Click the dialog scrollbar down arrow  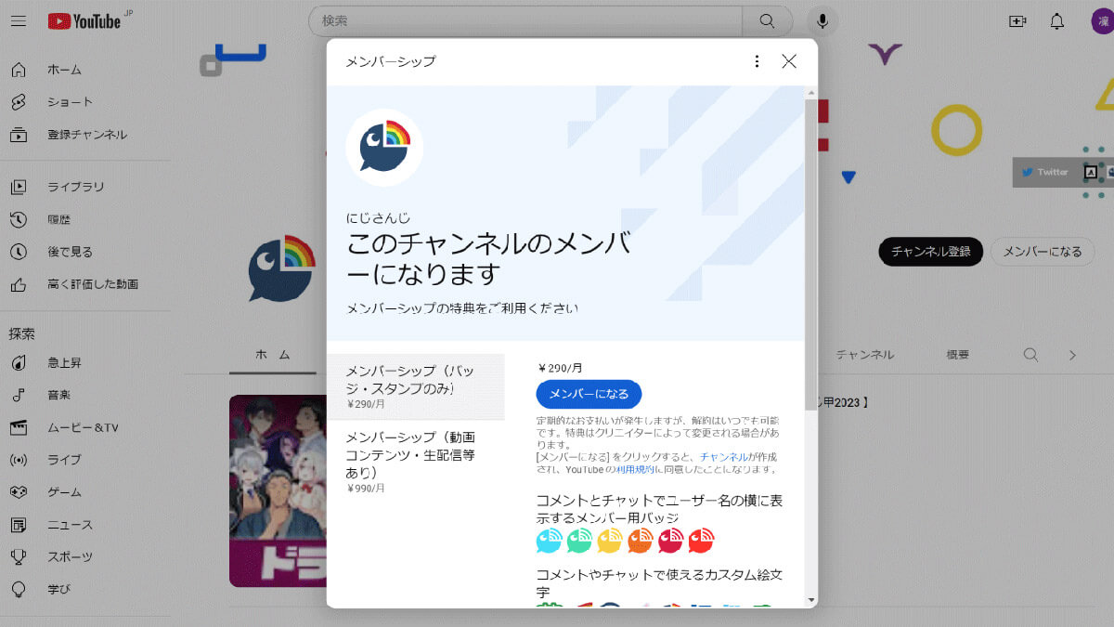click(x=810, y=601)
